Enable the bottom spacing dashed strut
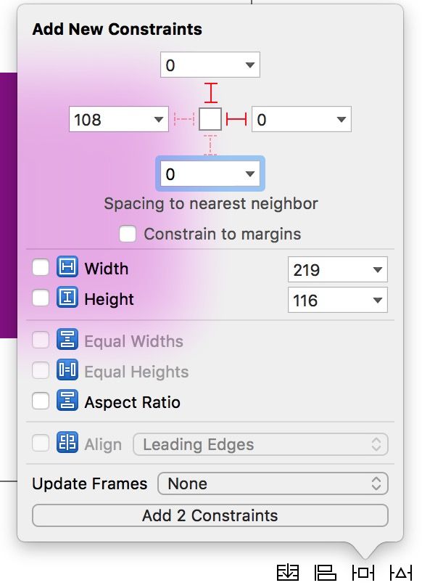The height and width of the screenshot is (588, 422). (210, 144)
